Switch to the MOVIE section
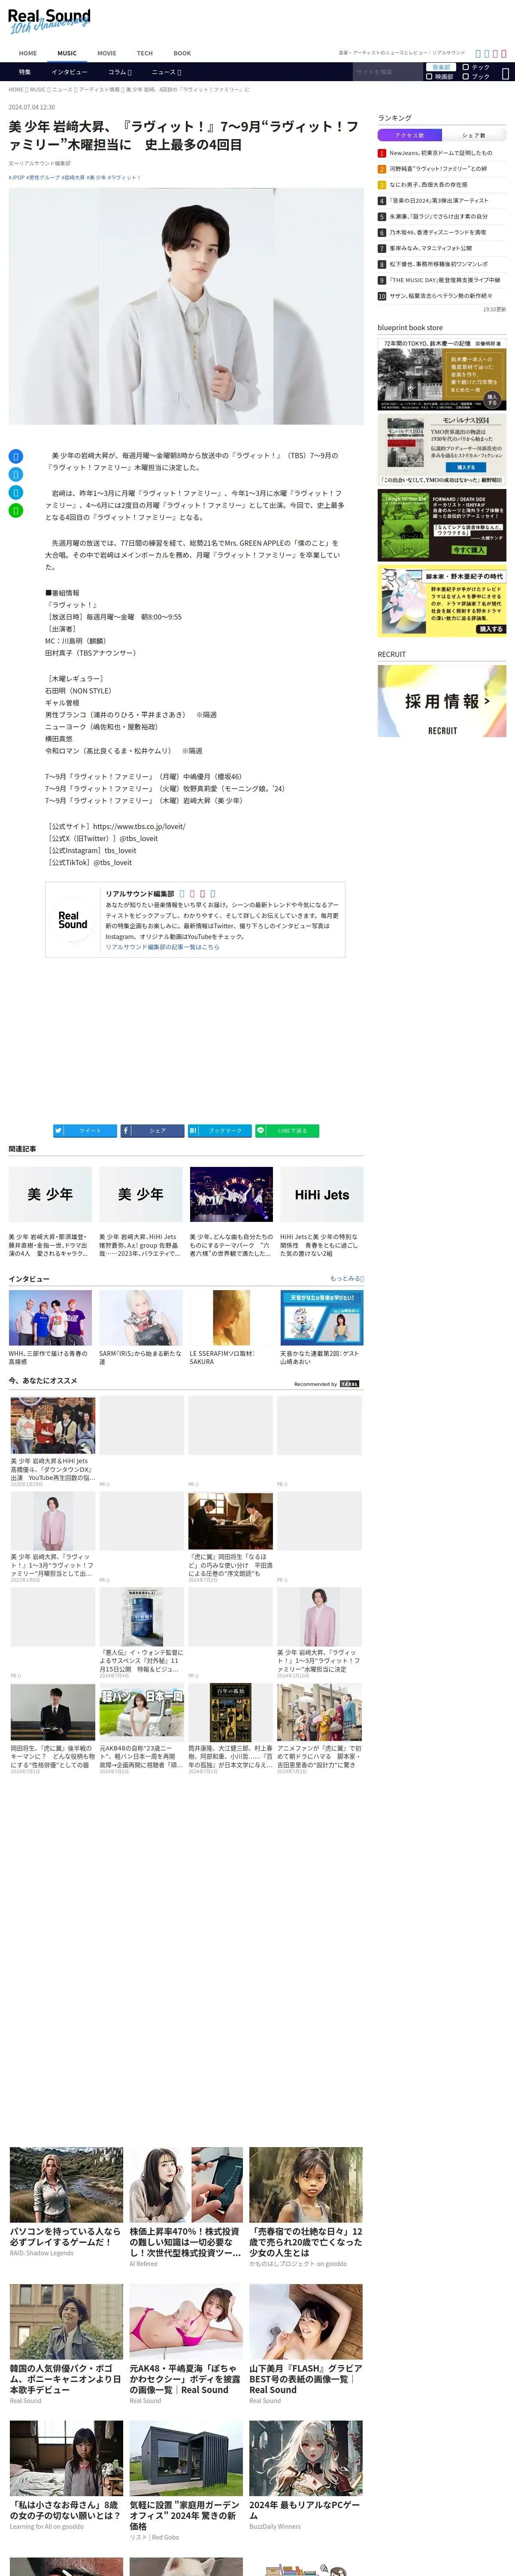Image resolution: width=515 pixels, height=2576 pixels. click(x=106, y=53)
